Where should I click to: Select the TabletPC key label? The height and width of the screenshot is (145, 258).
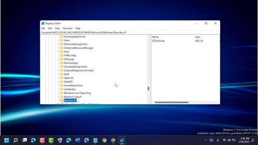(x=68, y=81)
